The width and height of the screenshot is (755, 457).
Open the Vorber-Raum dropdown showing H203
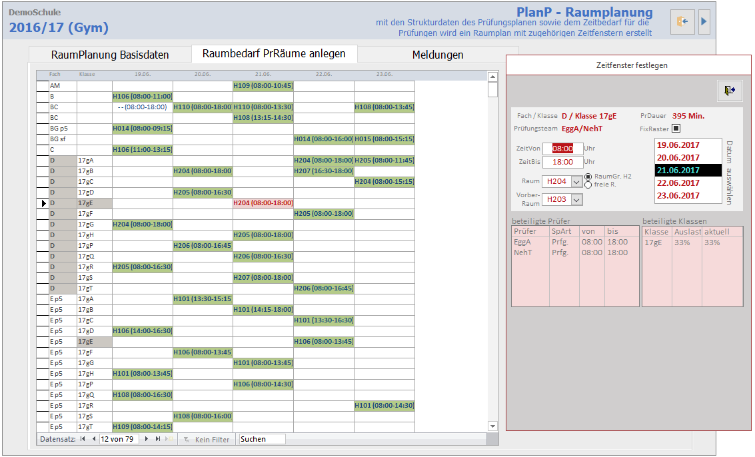(576, 199)
